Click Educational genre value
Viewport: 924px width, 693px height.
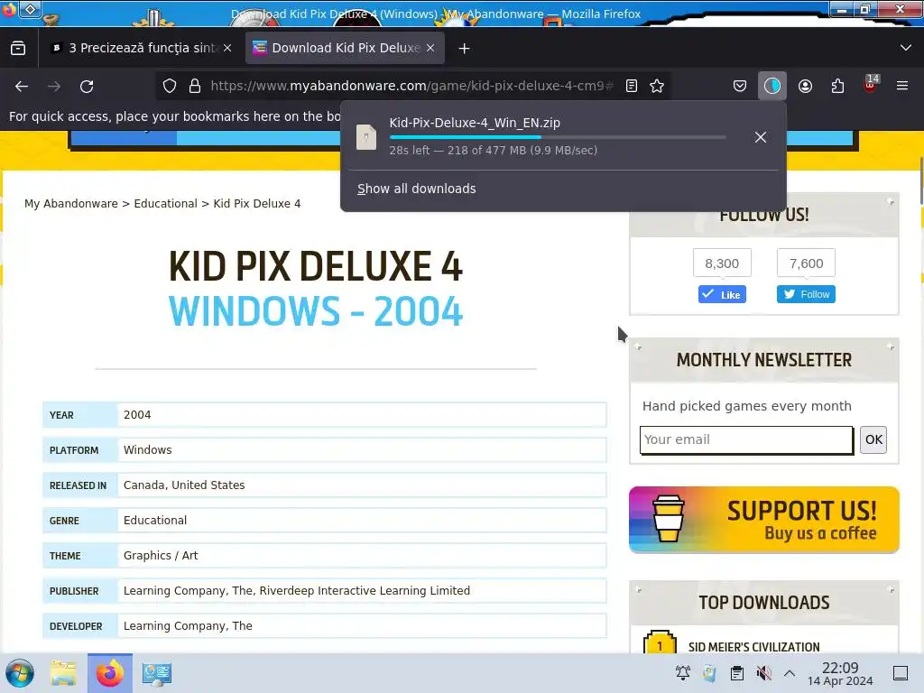pos(155,521)
